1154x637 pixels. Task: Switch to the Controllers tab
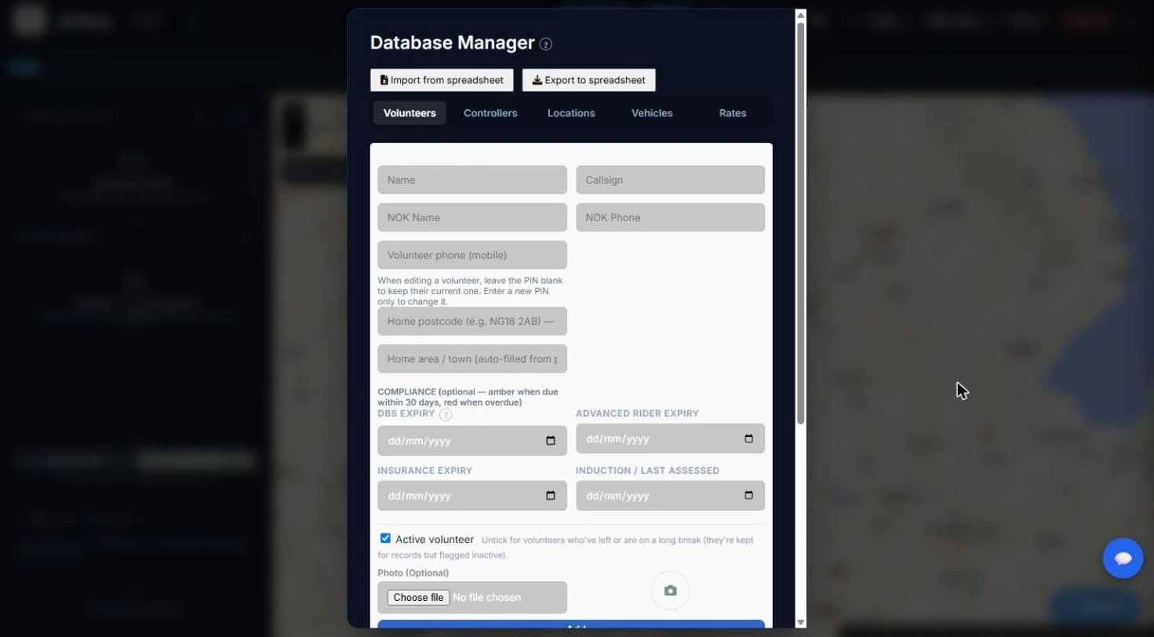(x=490, y=113)
